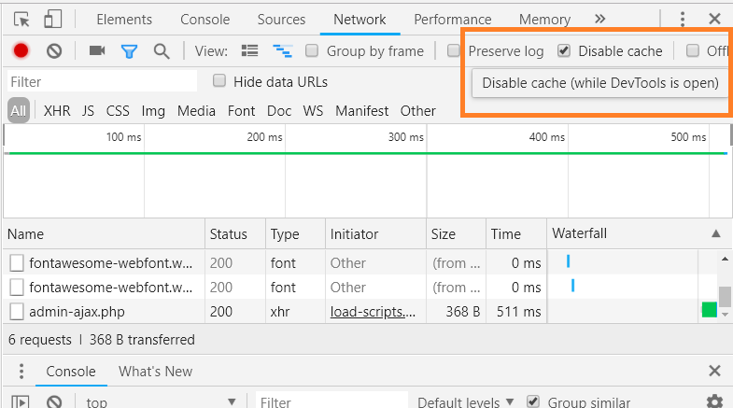Enable the Preserve log checkbox

(x=455, y=51)
